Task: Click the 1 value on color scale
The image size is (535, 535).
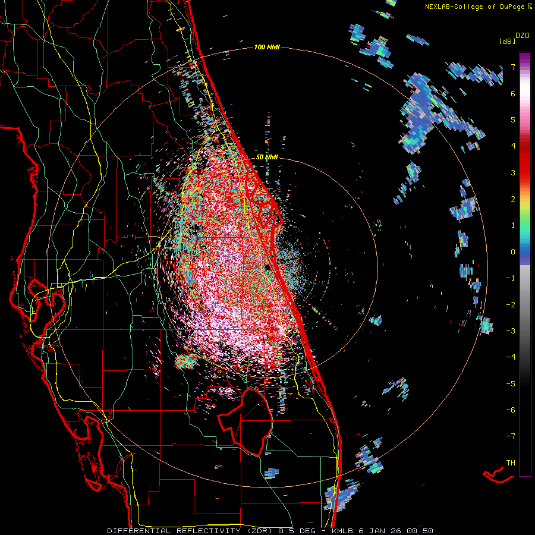Action: coord(513,225)
